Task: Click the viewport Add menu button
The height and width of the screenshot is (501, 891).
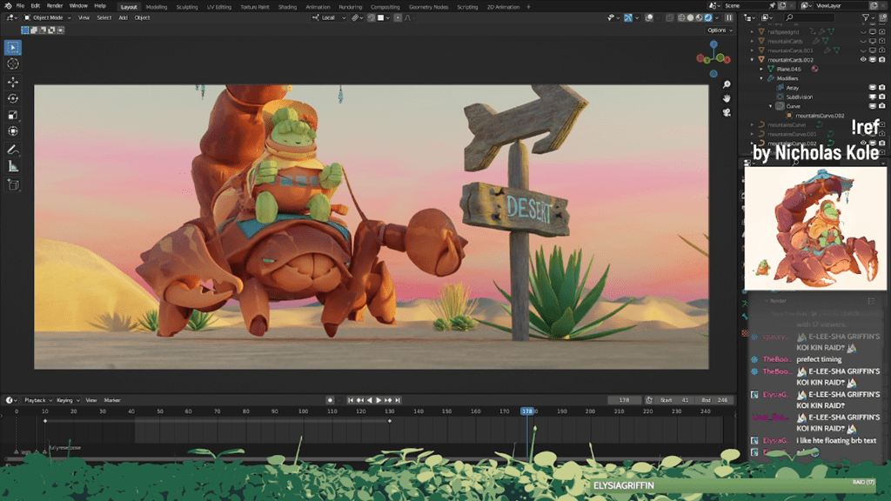Action: tap(123, 17)
